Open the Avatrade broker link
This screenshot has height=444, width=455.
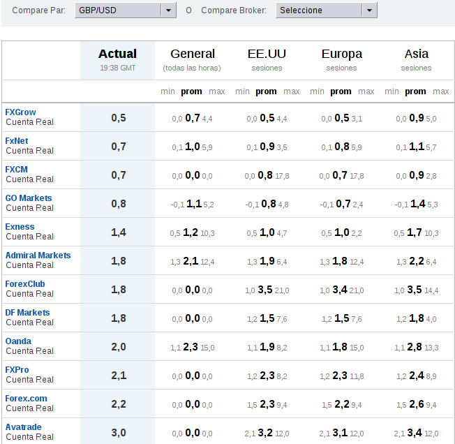23,427
